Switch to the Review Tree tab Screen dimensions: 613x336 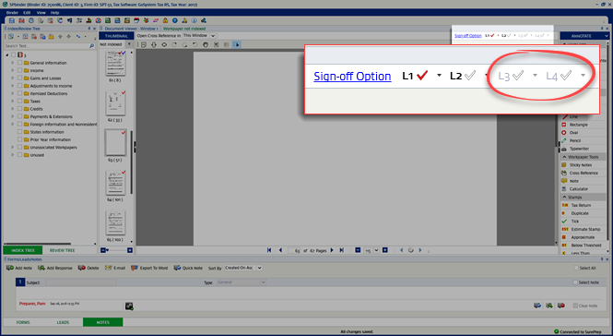point(62,250)
